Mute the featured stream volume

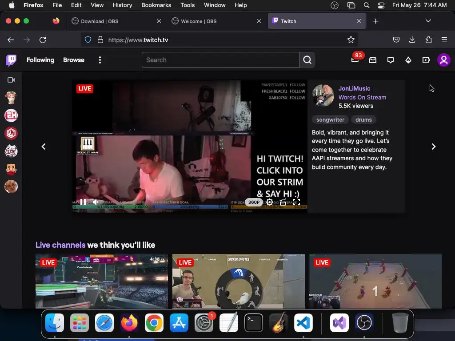(96, 202)
